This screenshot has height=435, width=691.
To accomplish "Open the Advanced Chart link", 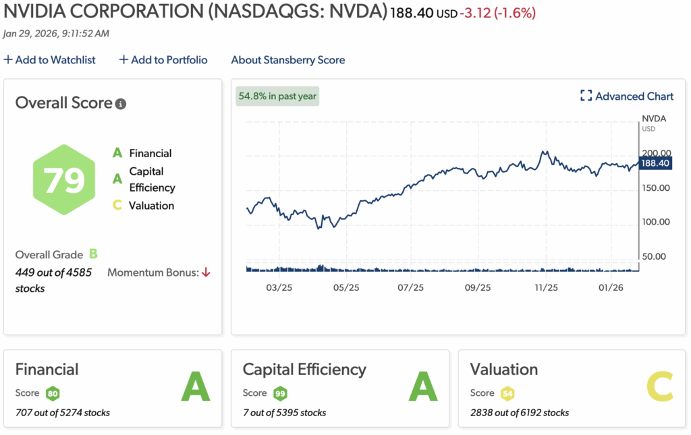I will coord(634,96).
